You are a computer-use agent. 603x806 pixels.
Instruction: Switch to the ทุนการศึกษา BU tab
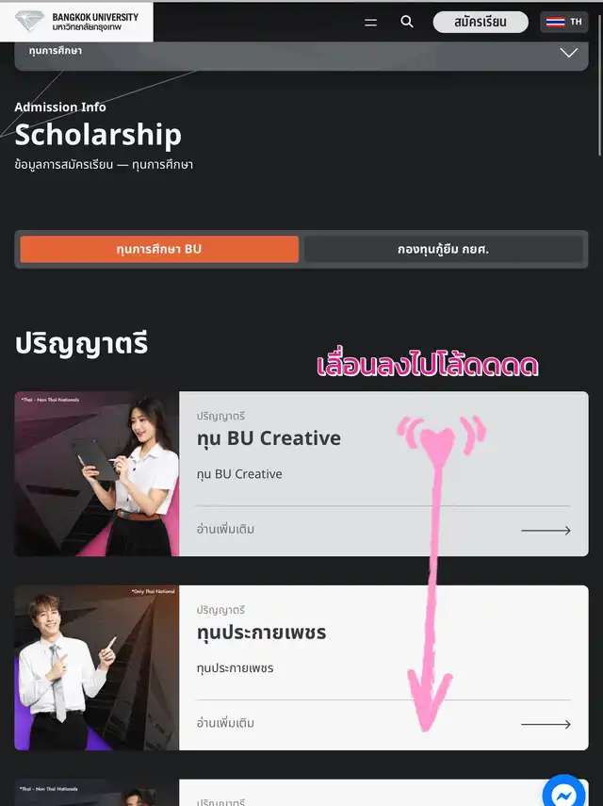tap(159, 249)
